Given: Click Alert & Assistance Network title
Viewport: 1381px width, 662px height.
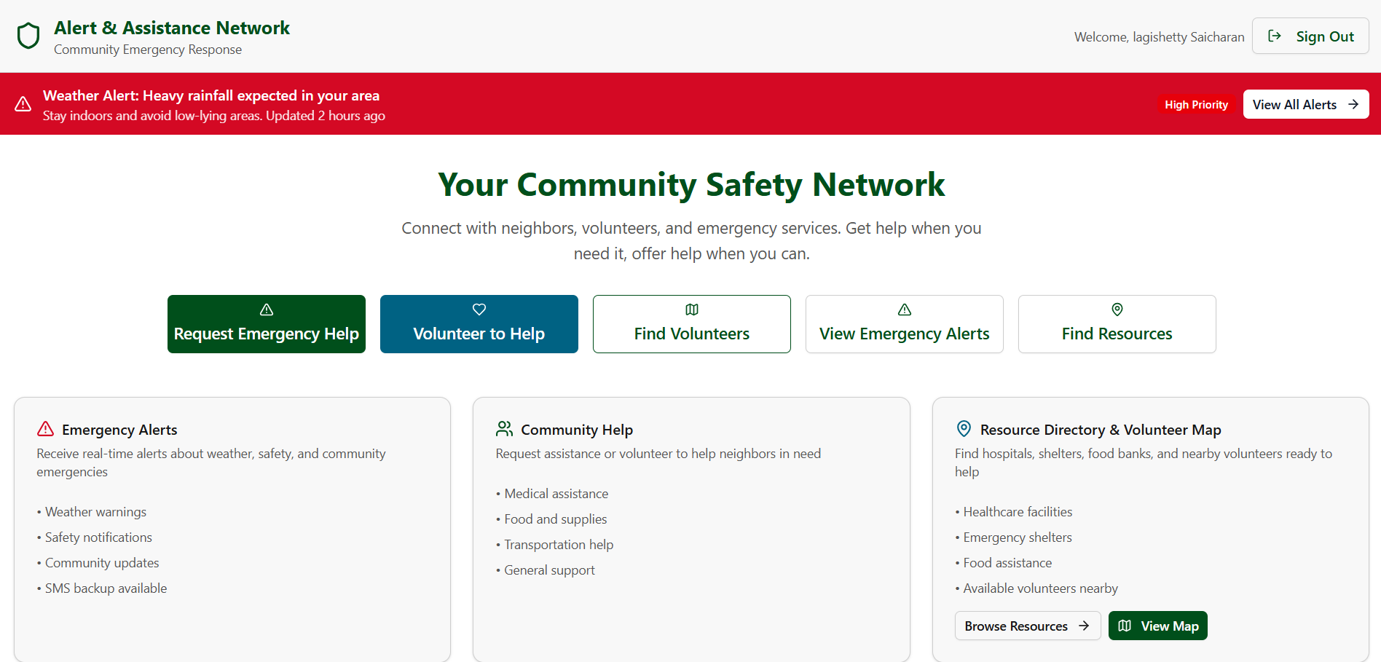Looking at the screenshot, I should [x=172, y=28].
